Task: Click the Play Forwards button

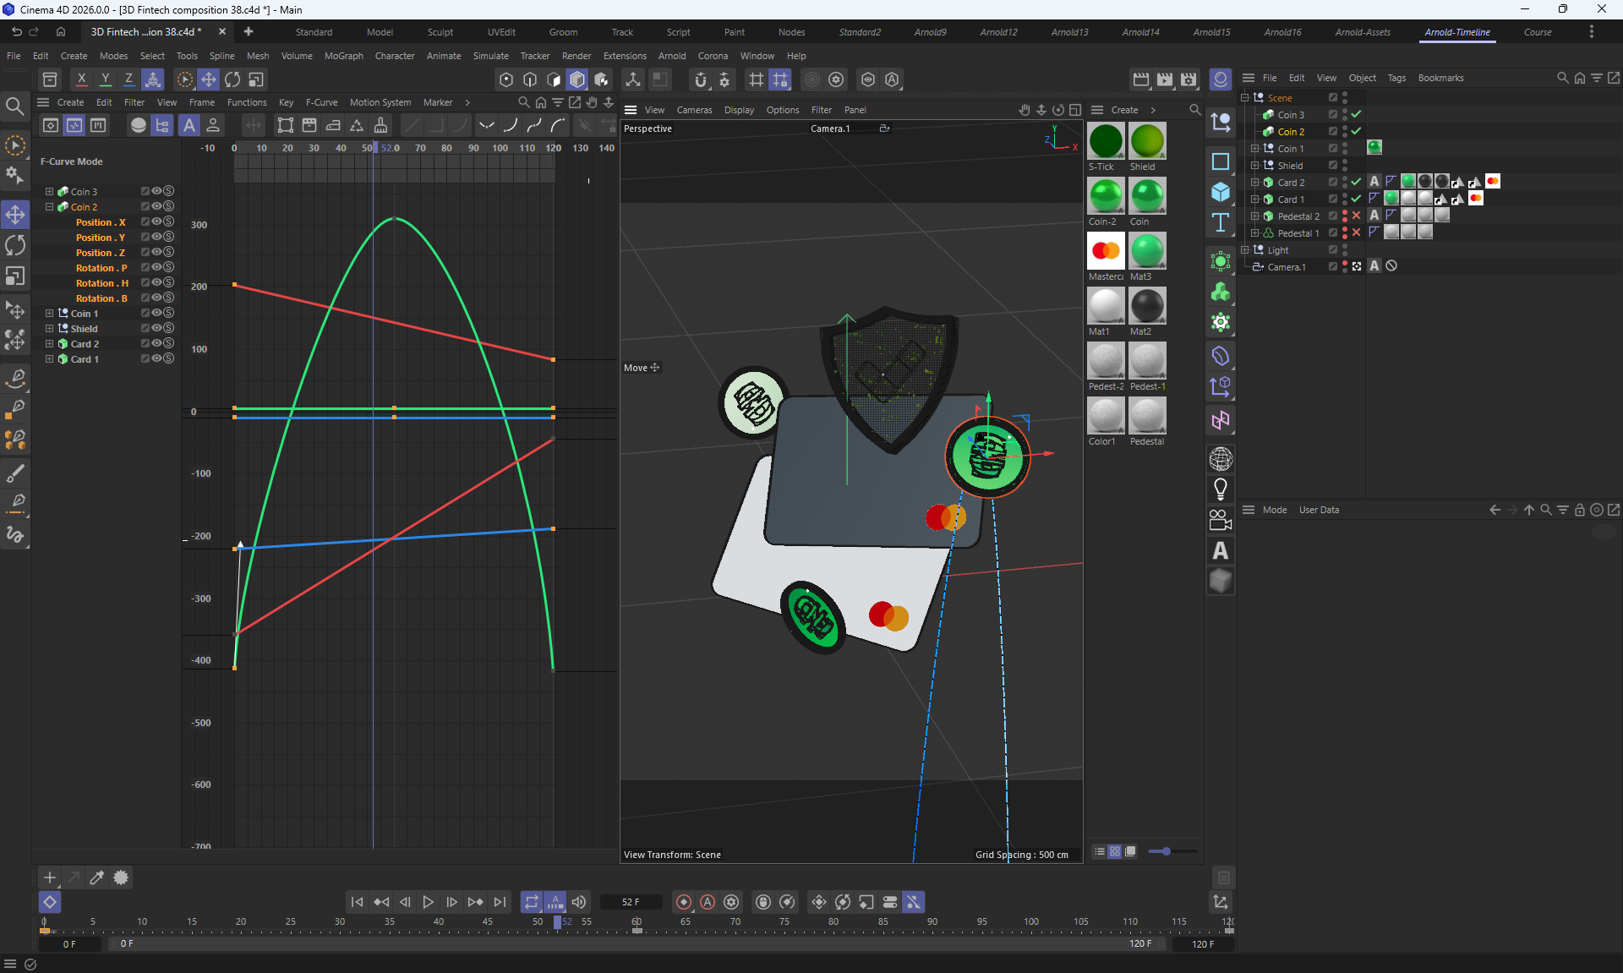Action: (x=428, y=902)
